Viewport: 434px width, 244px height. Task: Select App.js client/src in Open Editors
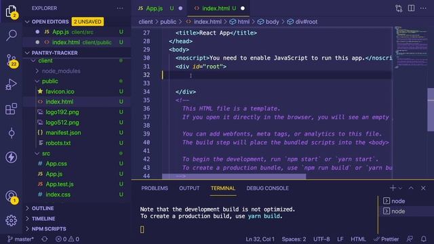77,32
